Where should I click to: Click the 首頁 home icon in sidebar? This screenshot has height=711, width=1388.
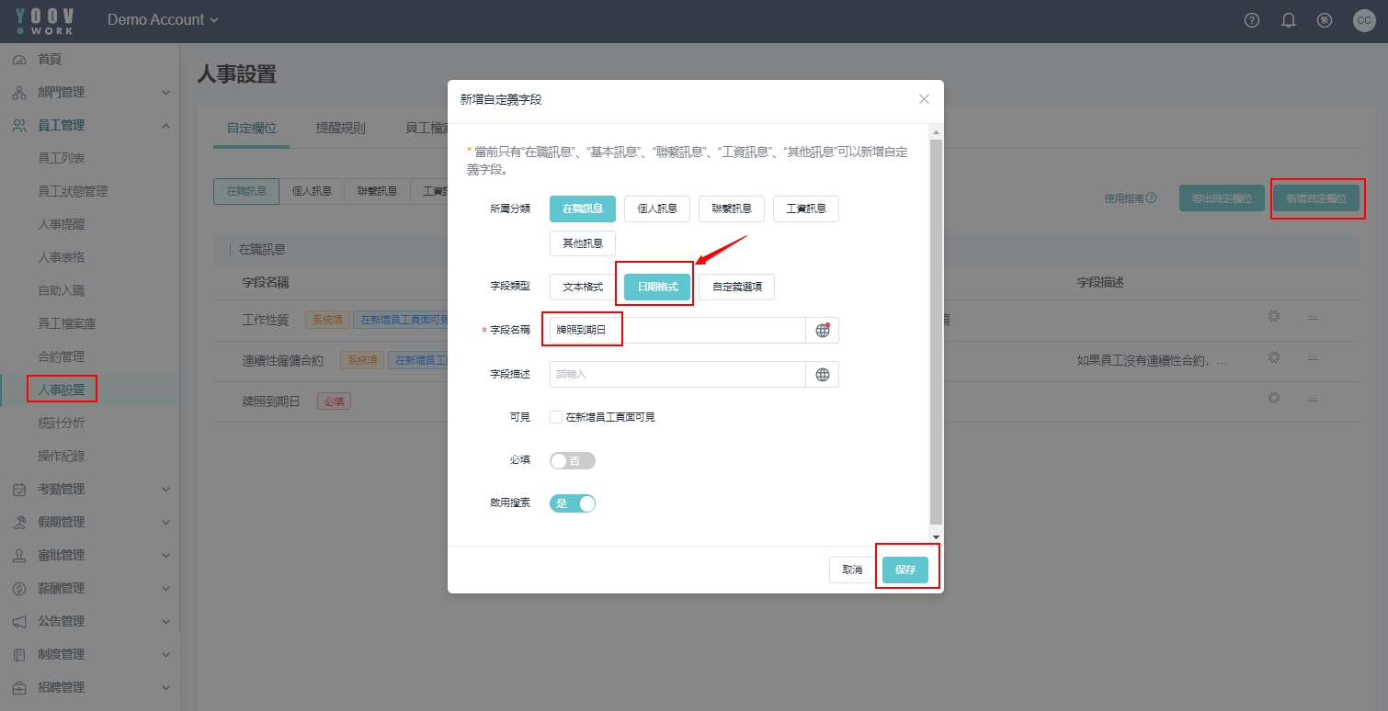point(19,60)
